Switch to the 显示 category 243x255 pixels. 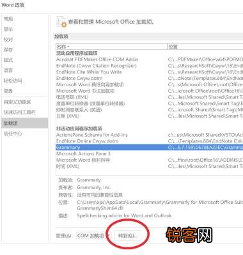pos(8,29)
